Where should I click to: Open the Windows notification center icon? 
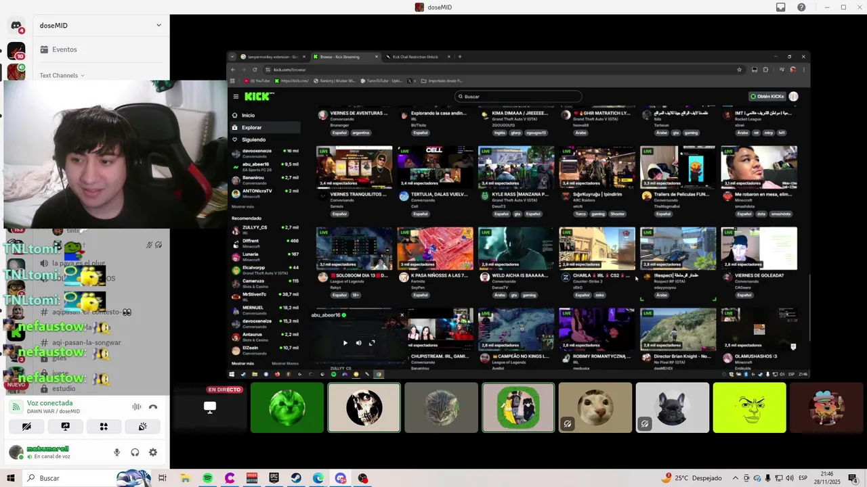[853, 478]
